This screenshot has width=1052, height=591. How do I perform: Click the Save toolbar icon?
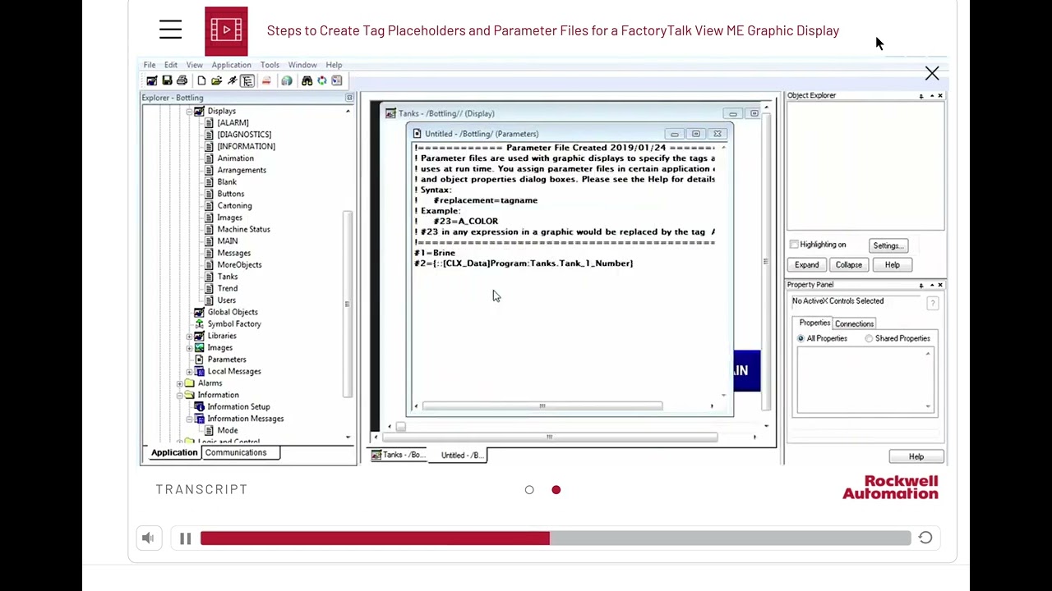(x=167, y=80)
